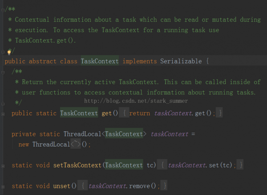Click the yellow lightbulb intention icon
Viewport: 267px width, 195px height.
point(9,52)
